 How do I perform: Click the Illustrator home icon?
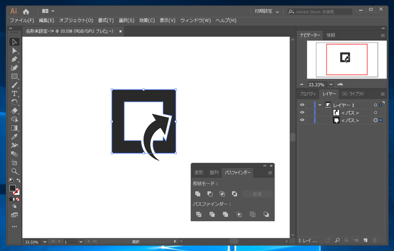coord(26,11)
